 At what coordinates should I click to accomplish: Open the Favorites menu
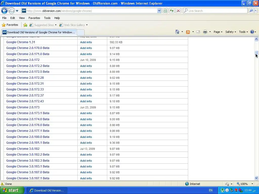(34, 18)
